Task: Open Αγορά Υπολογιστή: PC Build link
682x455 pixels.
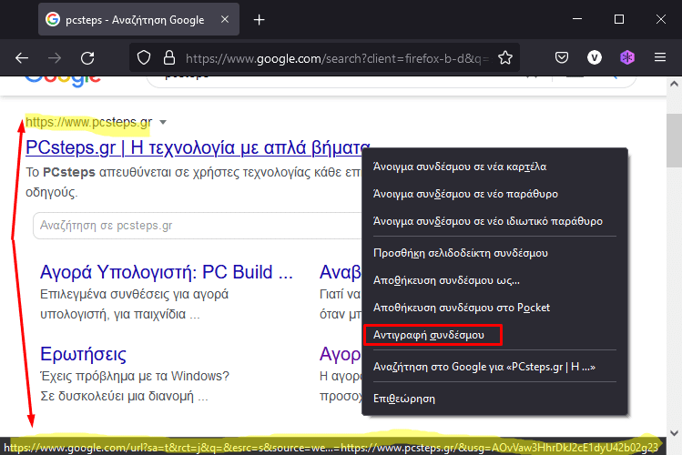Action: [x=167, y=272]
